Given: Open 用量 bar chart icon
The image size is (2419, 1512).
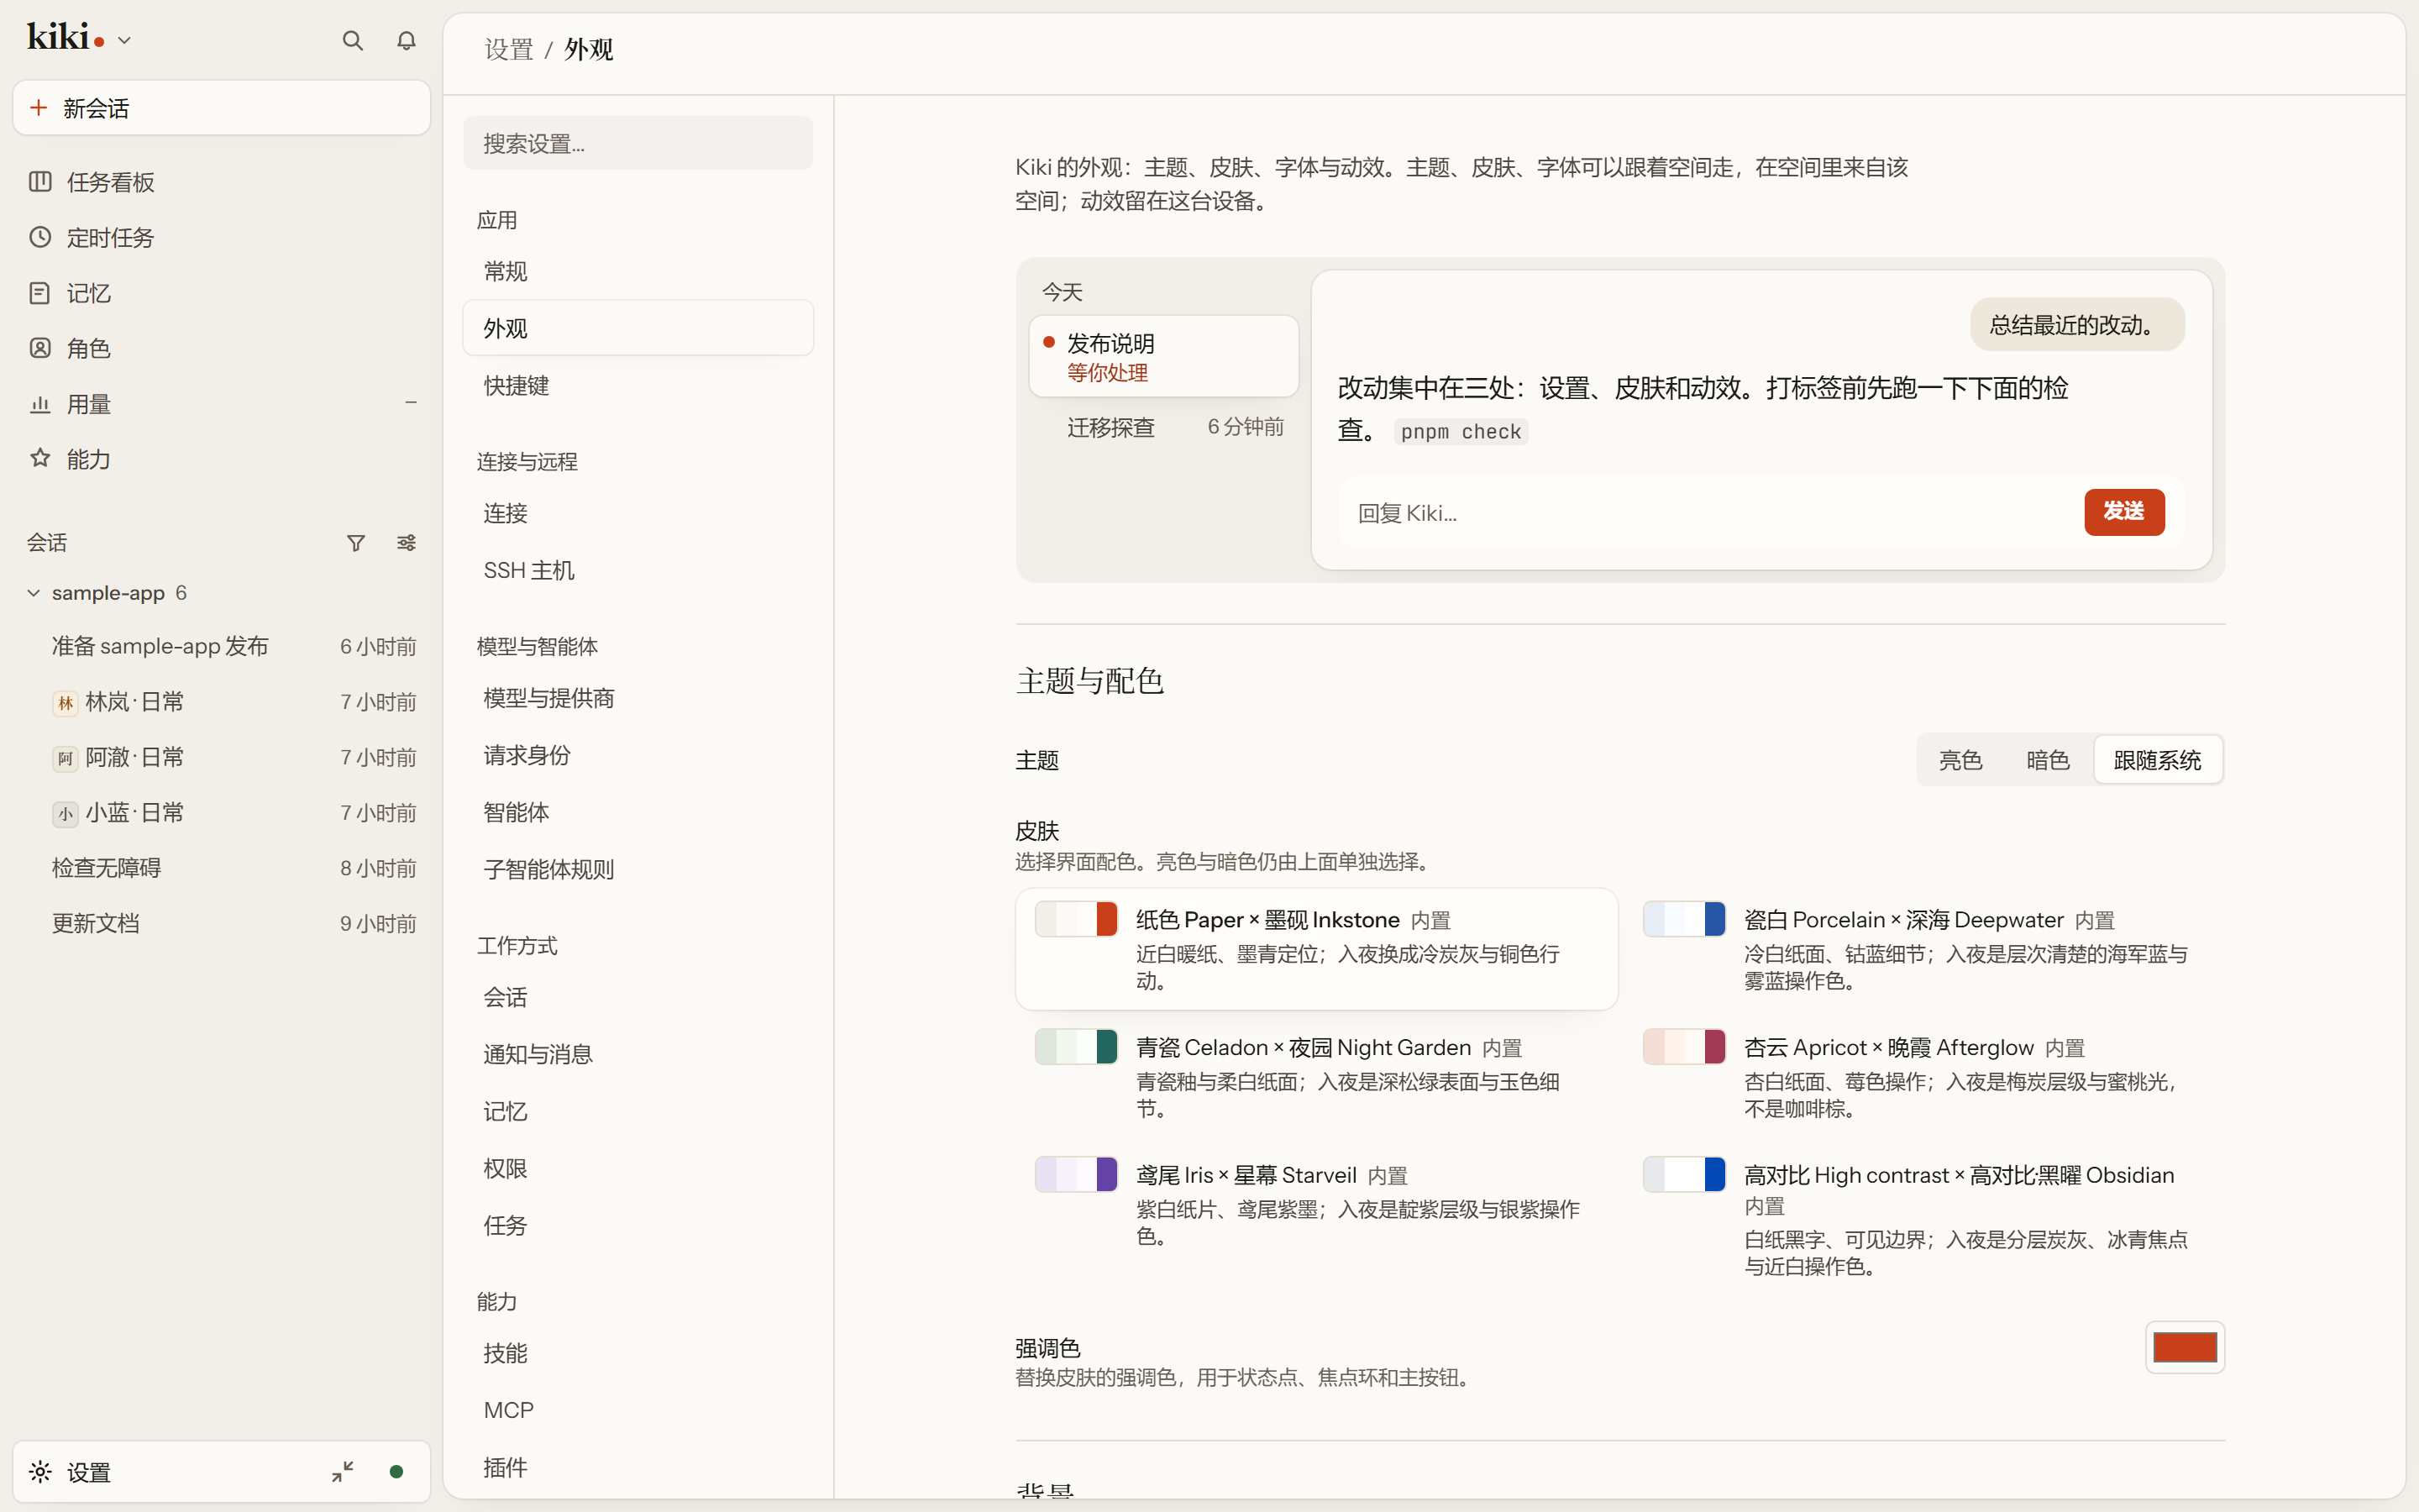Looking at the screenshot, I should click(40, 404).
